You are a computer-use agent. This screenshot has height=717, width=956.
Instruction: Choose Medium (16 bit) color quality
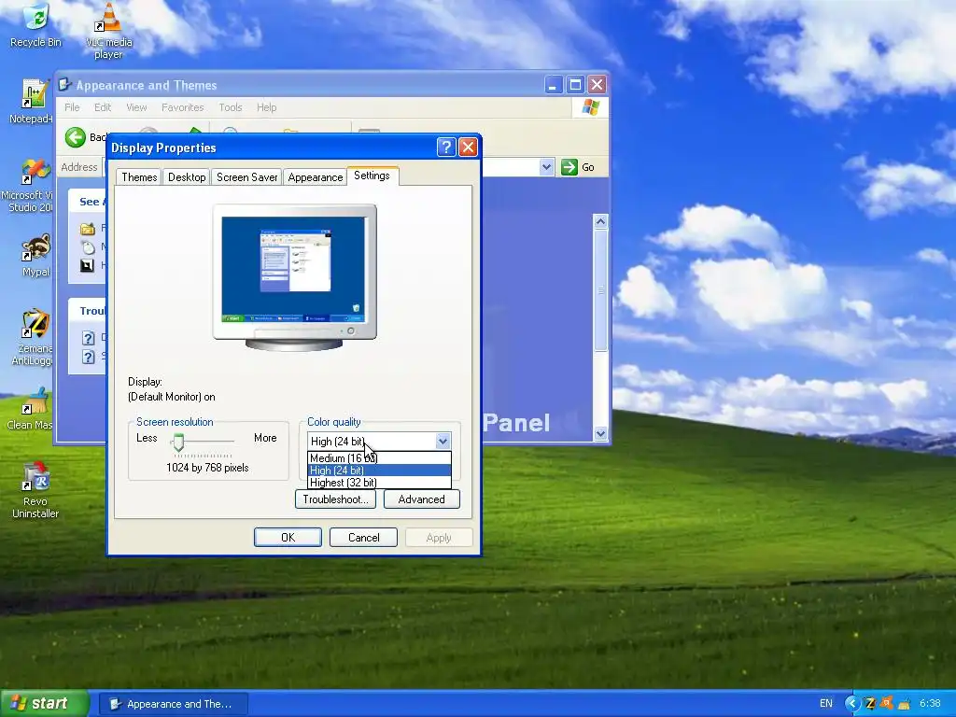379,457
